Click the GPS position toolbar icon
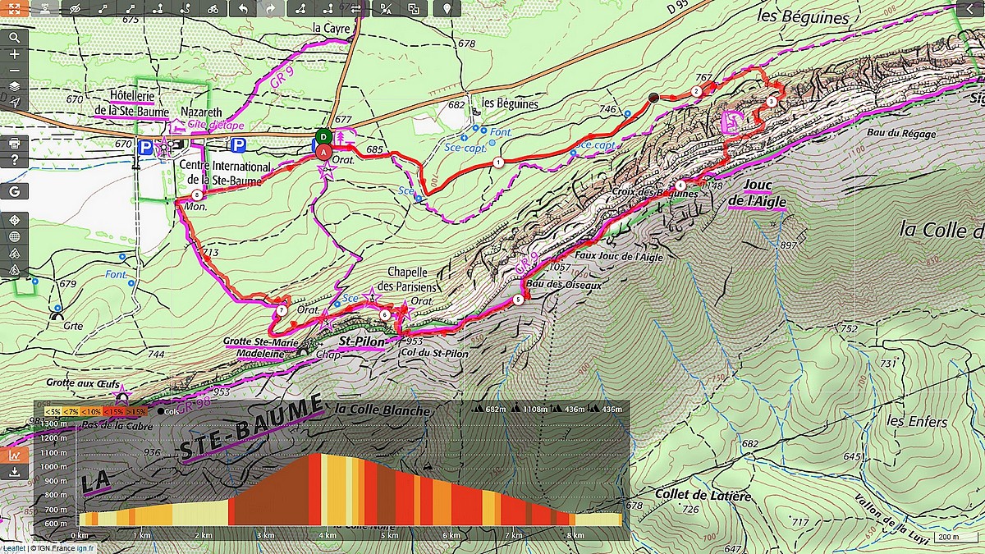This screenshot has width=985, height=554. (44, 9)
